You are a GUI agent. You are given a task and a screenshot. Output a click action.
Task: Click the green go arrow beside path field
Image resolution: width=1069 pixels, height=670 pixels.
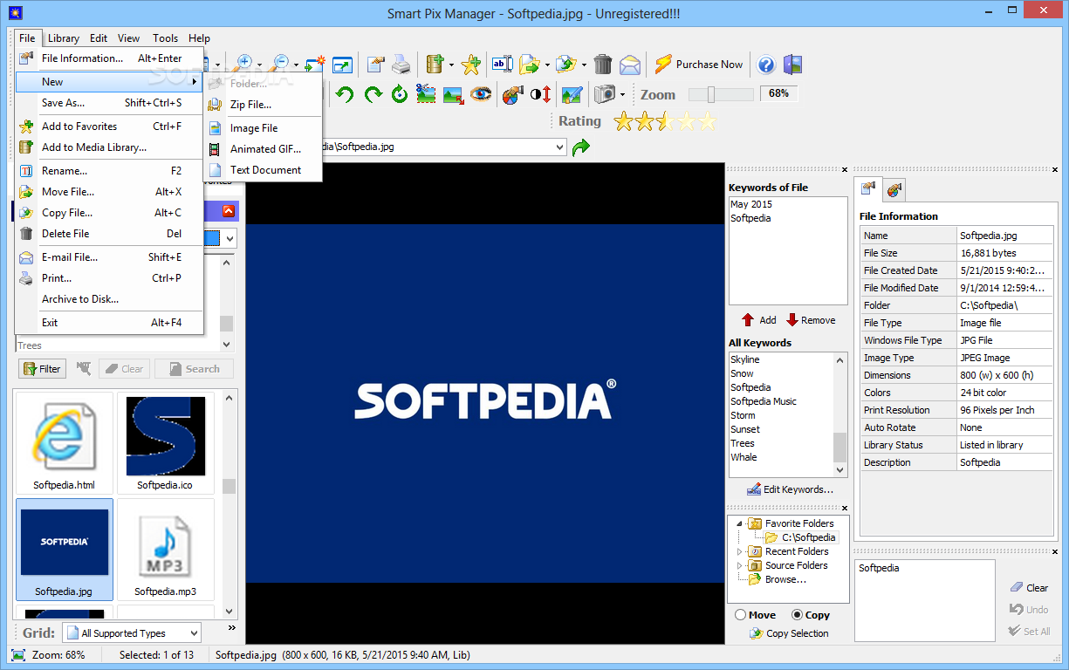(580, 147)
